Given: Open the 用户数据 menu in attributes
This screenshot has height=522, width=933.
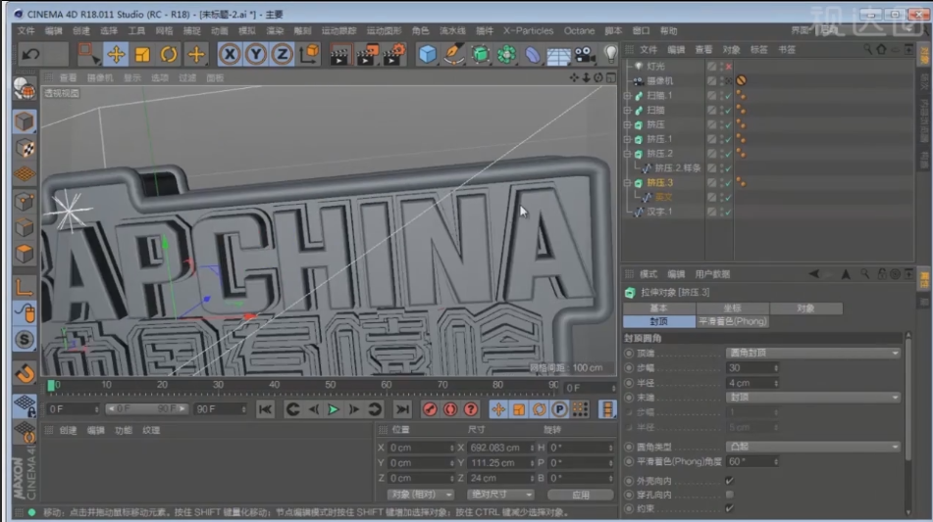Looking at the screenshot, I should coord(712,274).
